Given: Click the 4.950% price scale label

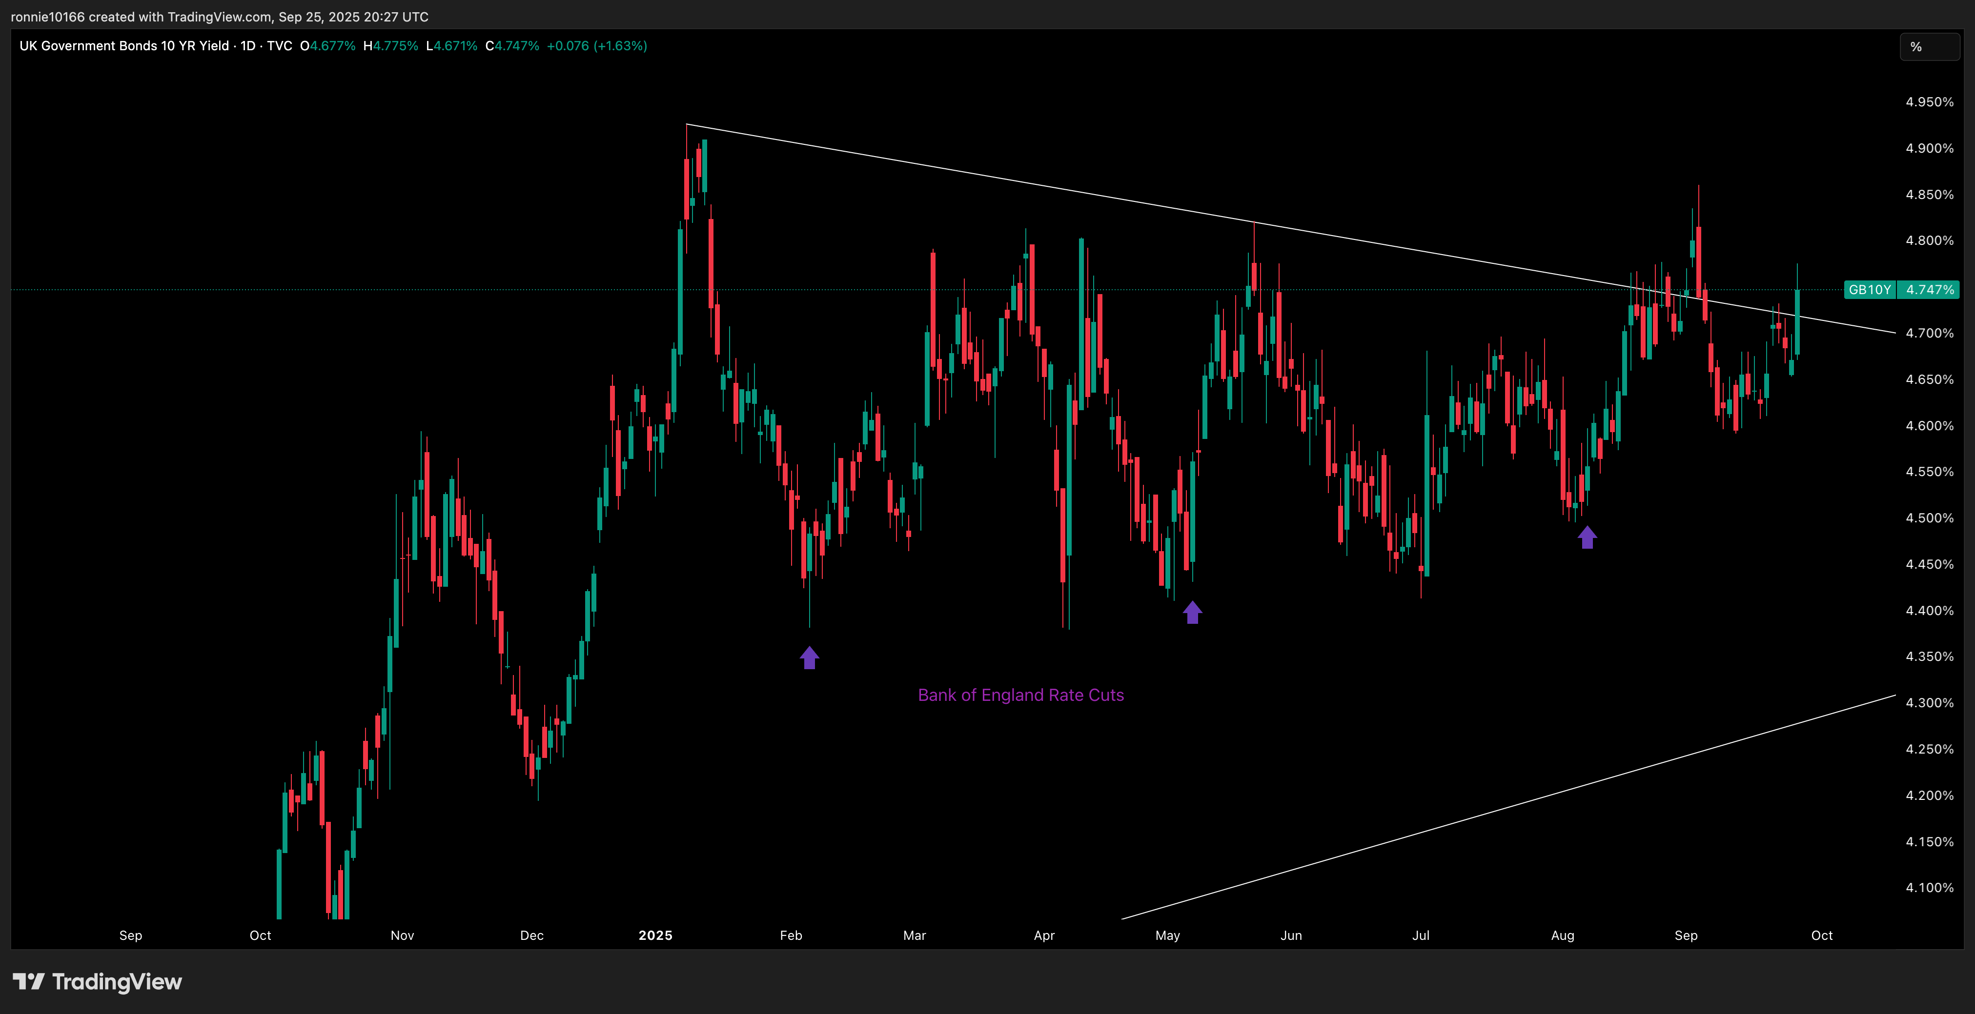Looking at the screenshot, I should 1929,102.
